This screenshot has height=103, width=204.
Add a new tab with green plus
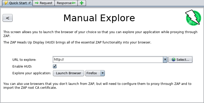[82, 3]
